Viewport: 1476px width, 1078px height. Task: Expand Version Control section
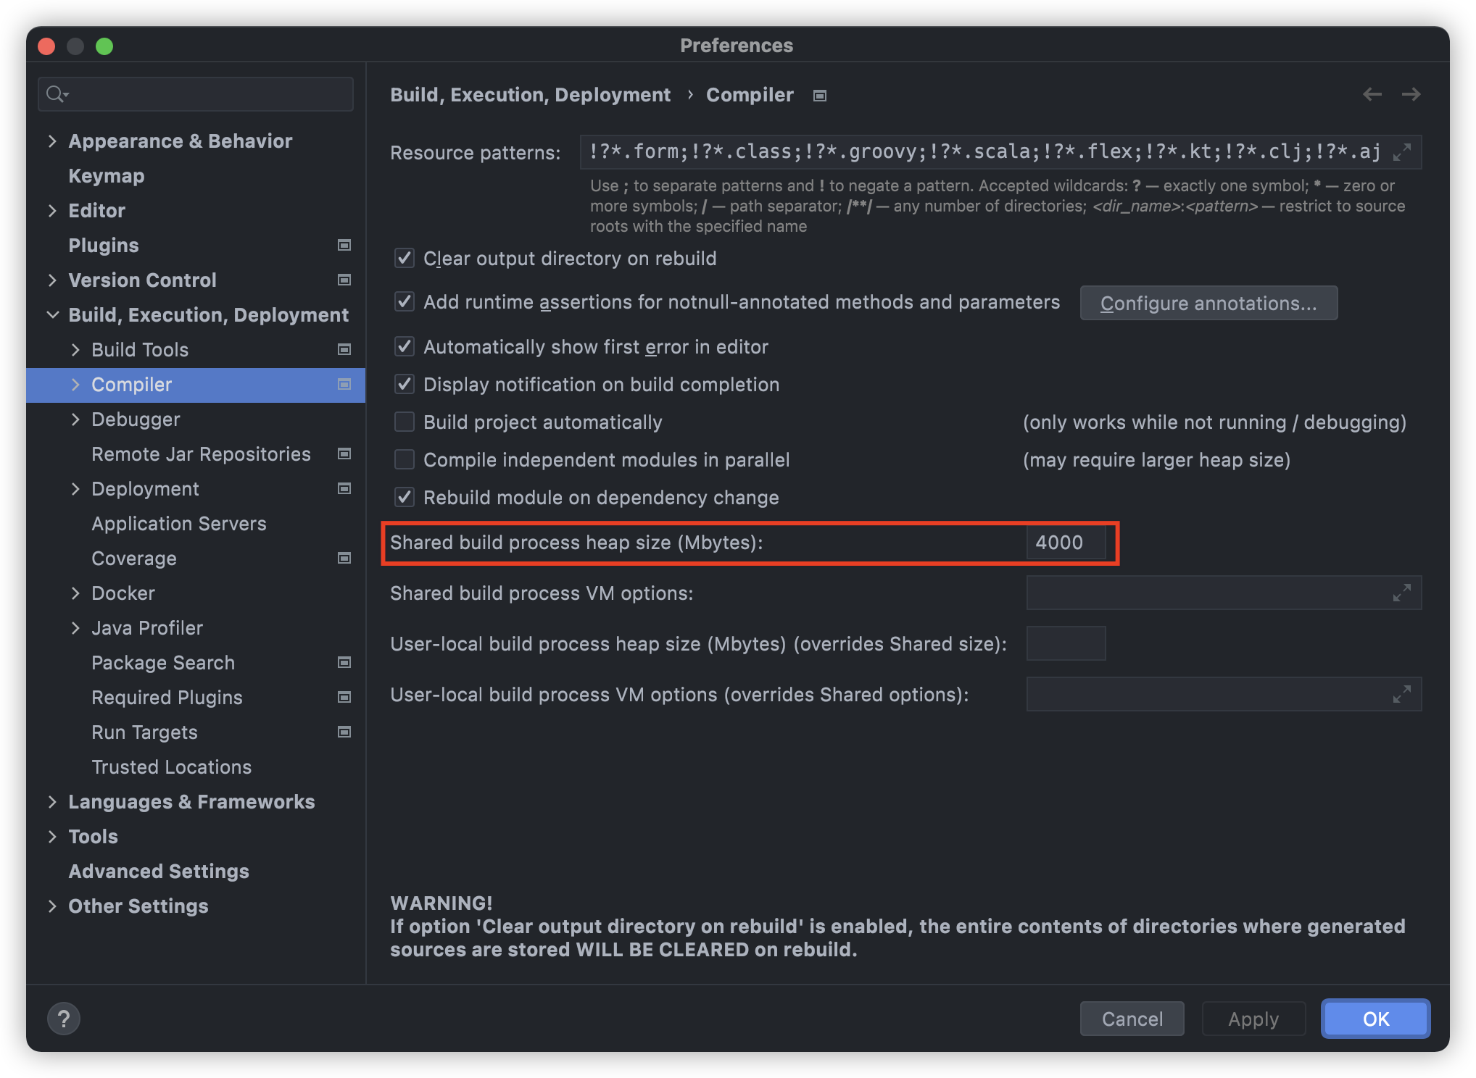pyautogui.click(x=52, y=280)
